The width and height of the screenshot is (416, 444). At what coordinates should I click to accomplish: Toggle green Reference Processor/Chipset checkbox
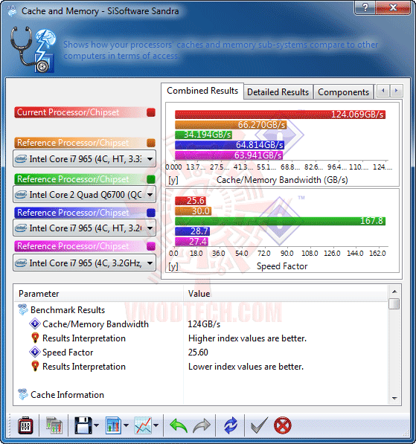[x=151, y=179]
